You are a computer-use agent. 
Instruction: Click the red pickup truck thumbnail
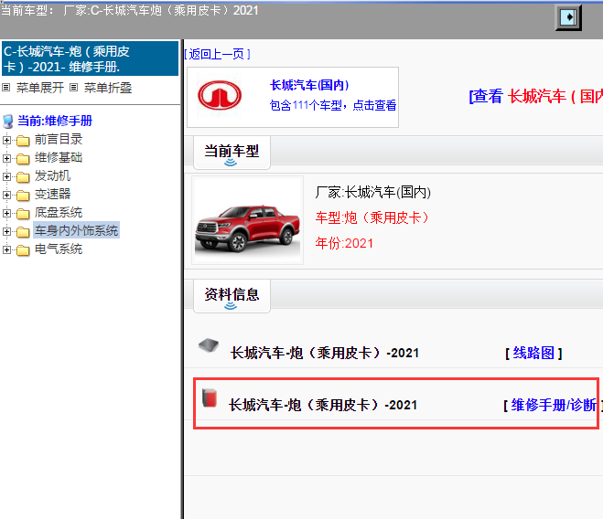(248, 220)
